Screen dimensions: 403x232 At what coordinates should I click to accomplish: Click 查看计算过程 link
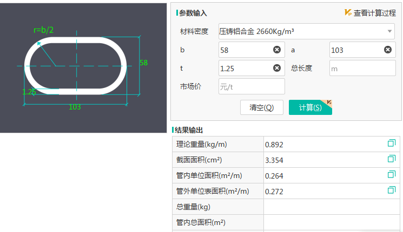pos(375,13)
